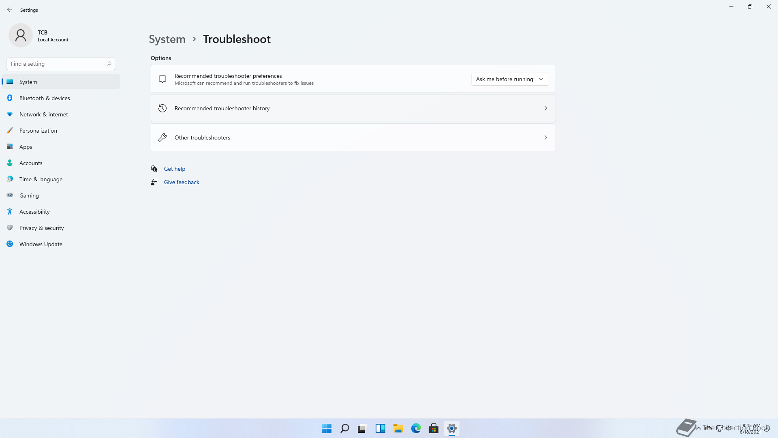Open the Widgets panel from the taskbar
The height and width of the screenshot is (438, 778).
(380, 428)
